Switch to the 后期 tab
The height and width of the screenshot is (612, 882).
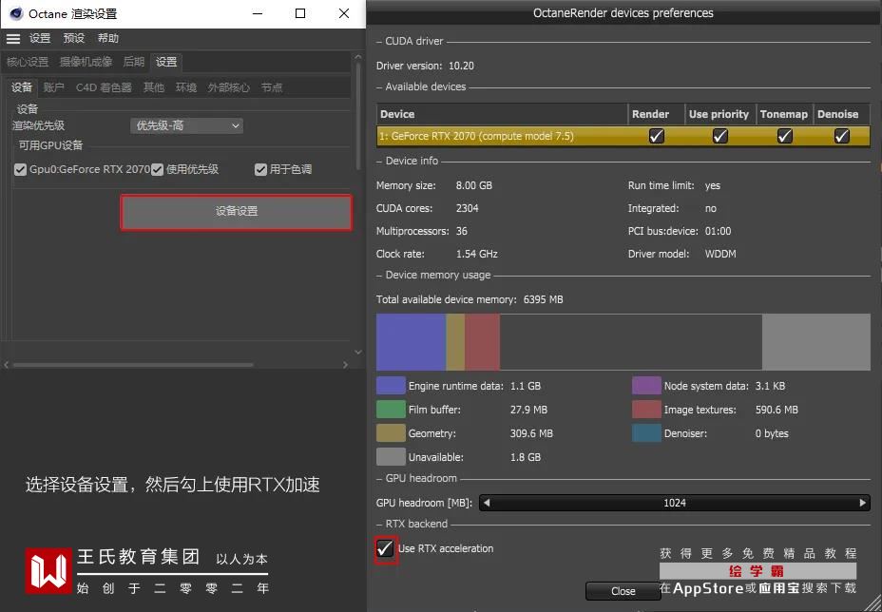134,62
